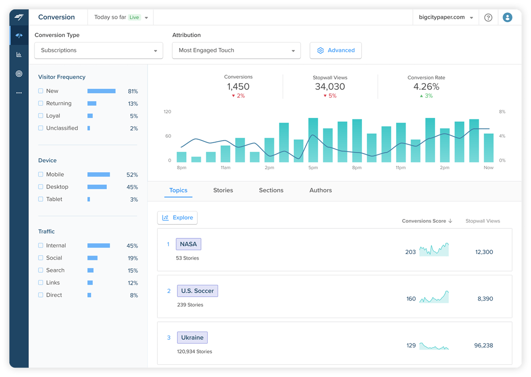Sort by Conversions Score column arrow
Image resolution: width=531 pixels, height=377 pixels.
click(x=451, y=221)
